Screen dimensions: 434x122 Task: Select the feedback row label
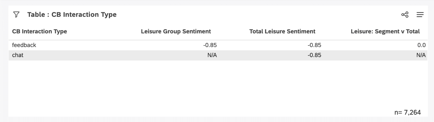(24, 45)
